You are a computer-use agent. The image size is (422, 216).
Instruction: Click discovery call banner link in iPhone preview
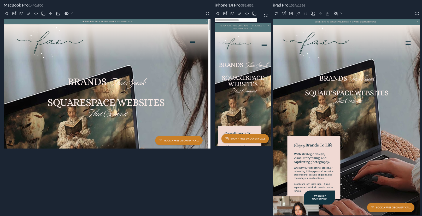(243, 27)
